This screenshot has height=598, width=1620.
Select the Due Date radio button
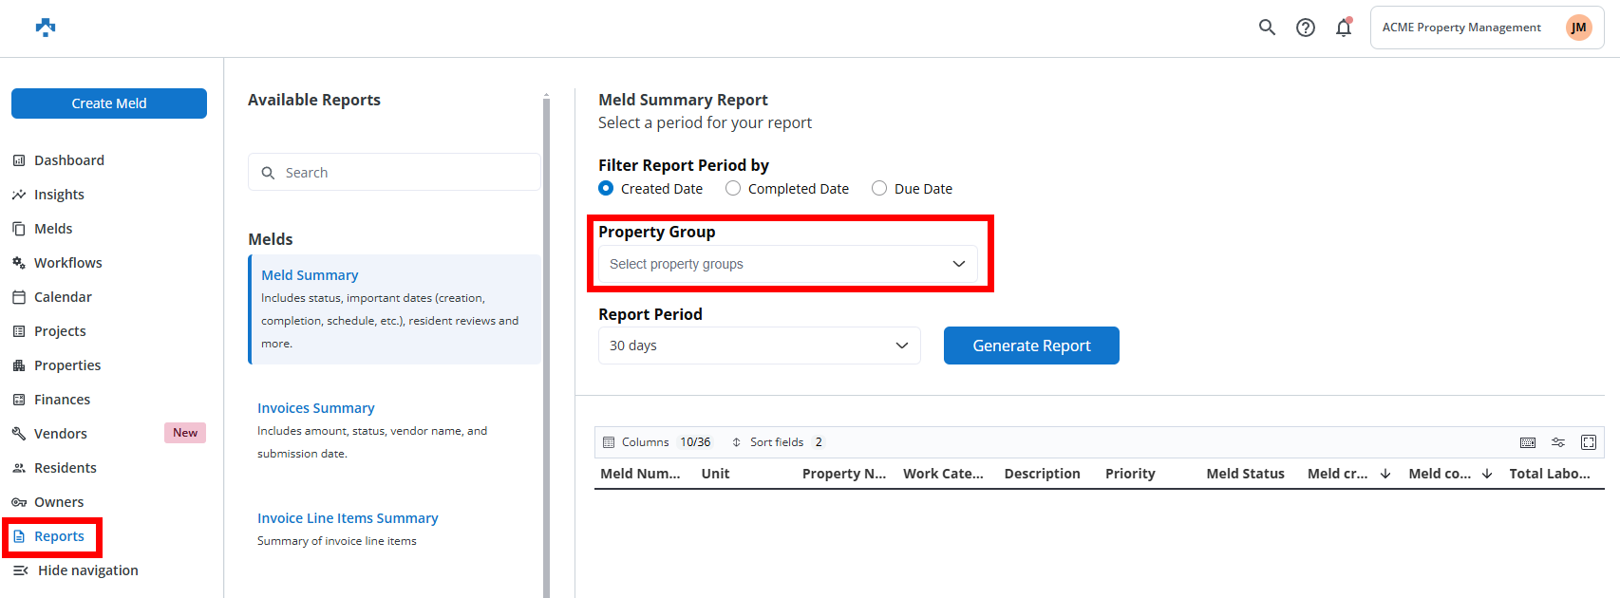coord(879,189)
